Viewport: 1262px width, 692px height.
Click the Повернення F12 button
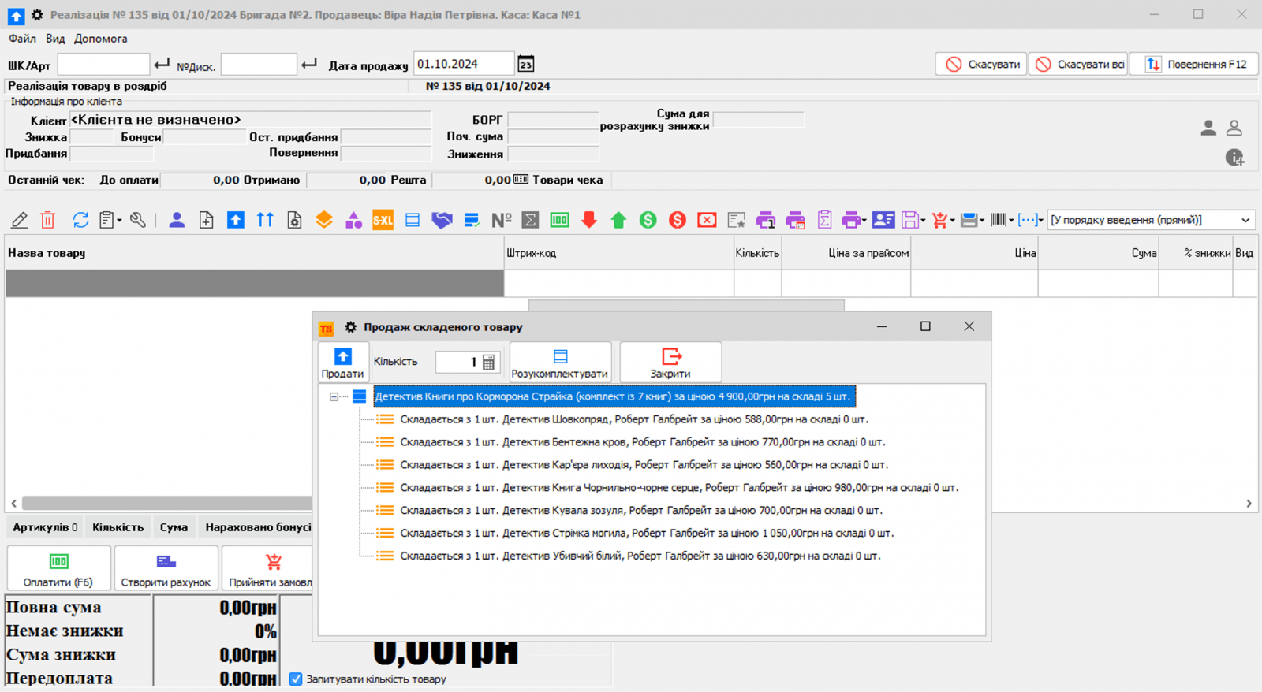tap(1194, 65)
